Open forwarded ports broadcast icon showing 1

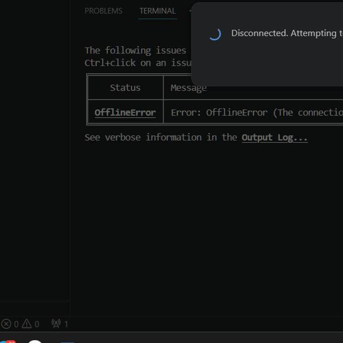(56, 324)
